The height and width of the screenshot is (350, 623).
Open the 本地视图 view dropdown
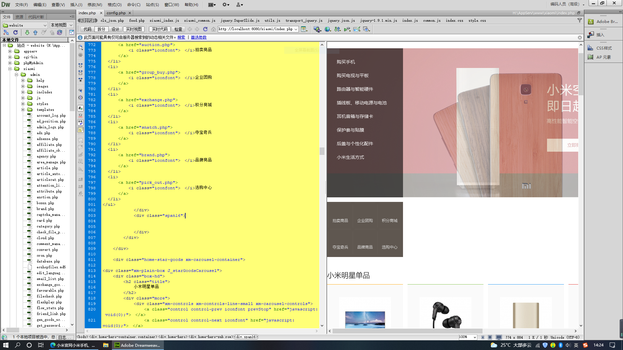click(61, 25)
